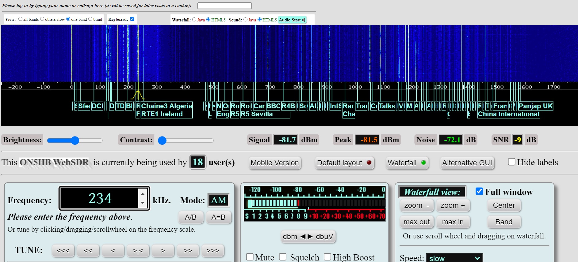The width and height of the screenshot is (578, 262).
Task: Tune up with the >>> button
Action: pos(213,251)
